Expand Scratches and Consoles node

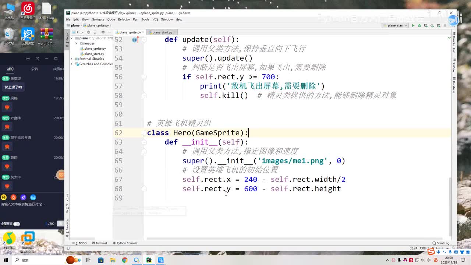coord(71,64)
